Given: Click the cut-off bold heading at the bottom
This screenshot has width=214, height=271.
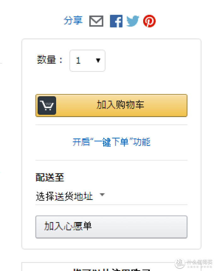Looking at the screenshot, I should tap(111, 270).
